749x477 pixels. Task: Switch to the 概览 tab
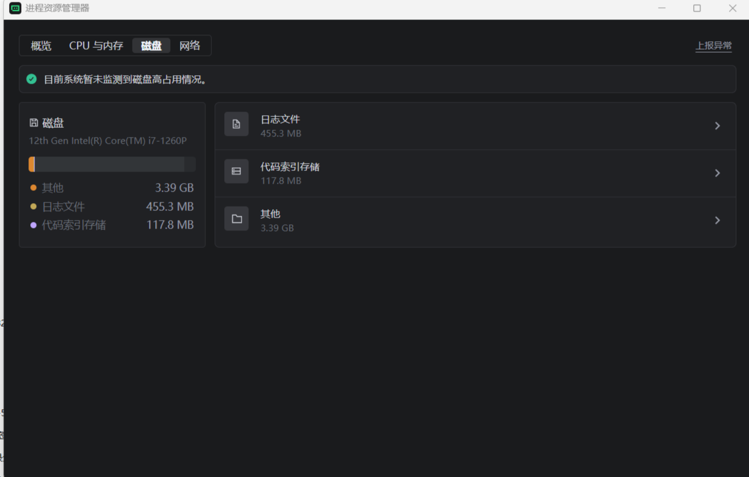pyautogui.click(x=41, y=46)
